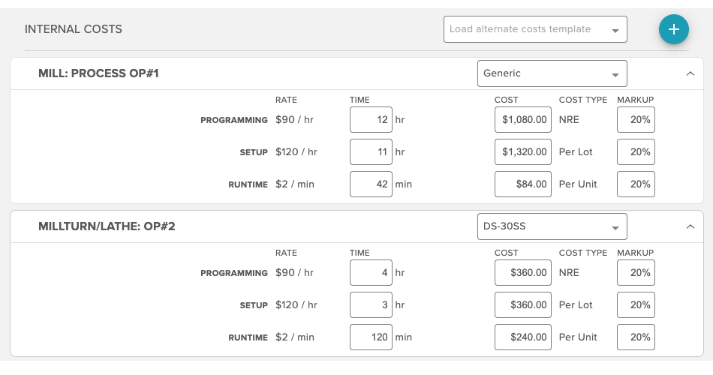The height and width of the screenshot is (375, 713).
Task: Click the blue plus add-operation button
Action: pos(673,30)
